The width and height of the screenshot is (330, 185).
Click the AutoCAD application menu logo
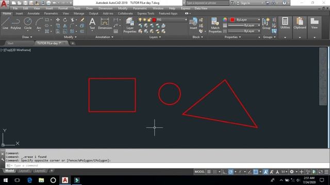(x=4, y=4)
